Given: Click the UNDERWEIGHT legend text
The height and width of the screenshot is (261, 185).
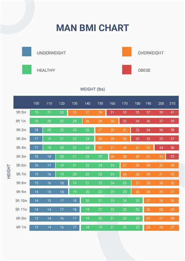Looking at the screenshot, I should click(x=51, y=53).
